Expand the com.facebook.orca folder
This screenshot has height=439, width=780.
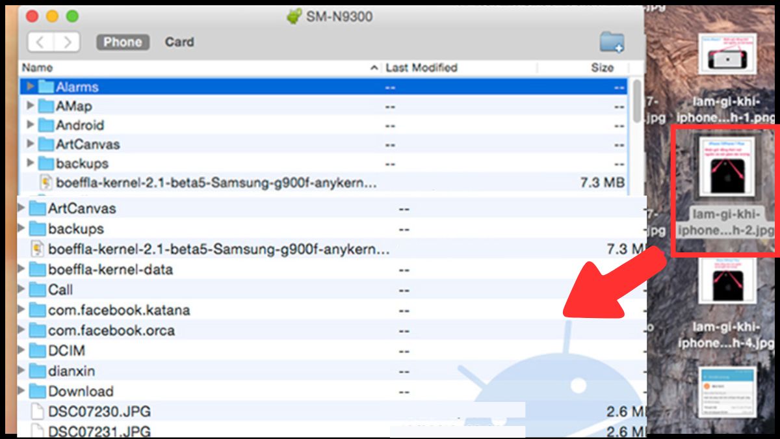(22, 330)
